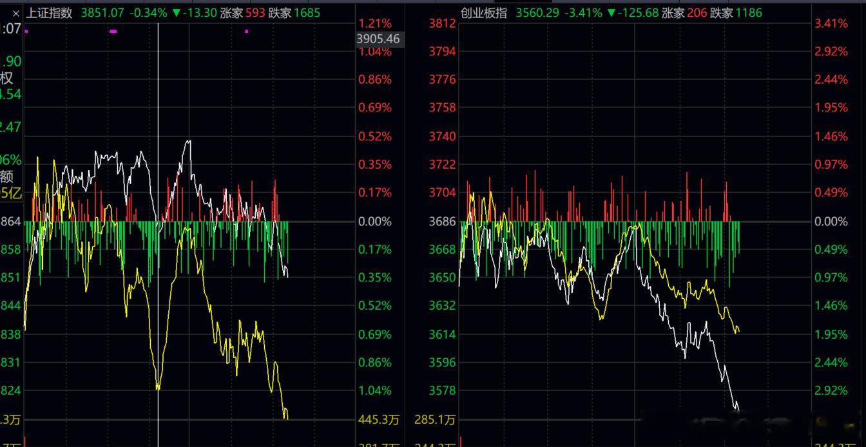Click the green 3578 price level label
866x447 pixels.
pyautogui.click(x=443, y=390)
